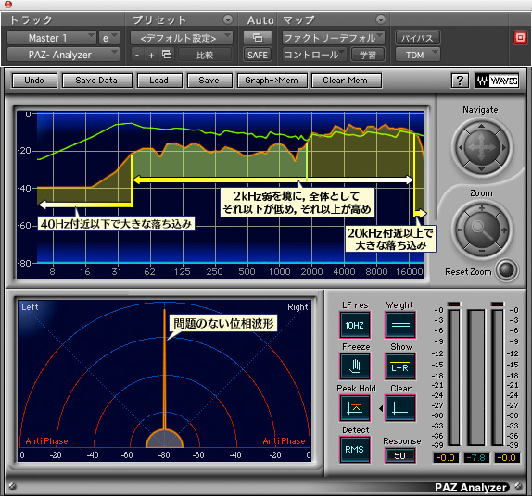Click the 学習 learn button
The width and height of the screenshot is (532, 496).
pos(368,55)
